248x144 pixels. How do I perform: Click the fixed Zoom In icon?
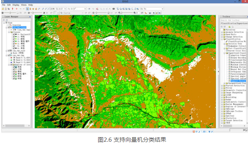click(43, 9)
